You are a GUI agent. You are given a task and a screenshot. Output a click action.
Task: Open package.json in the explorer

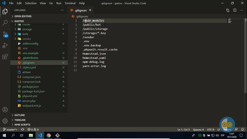click(x=30, y=86)
